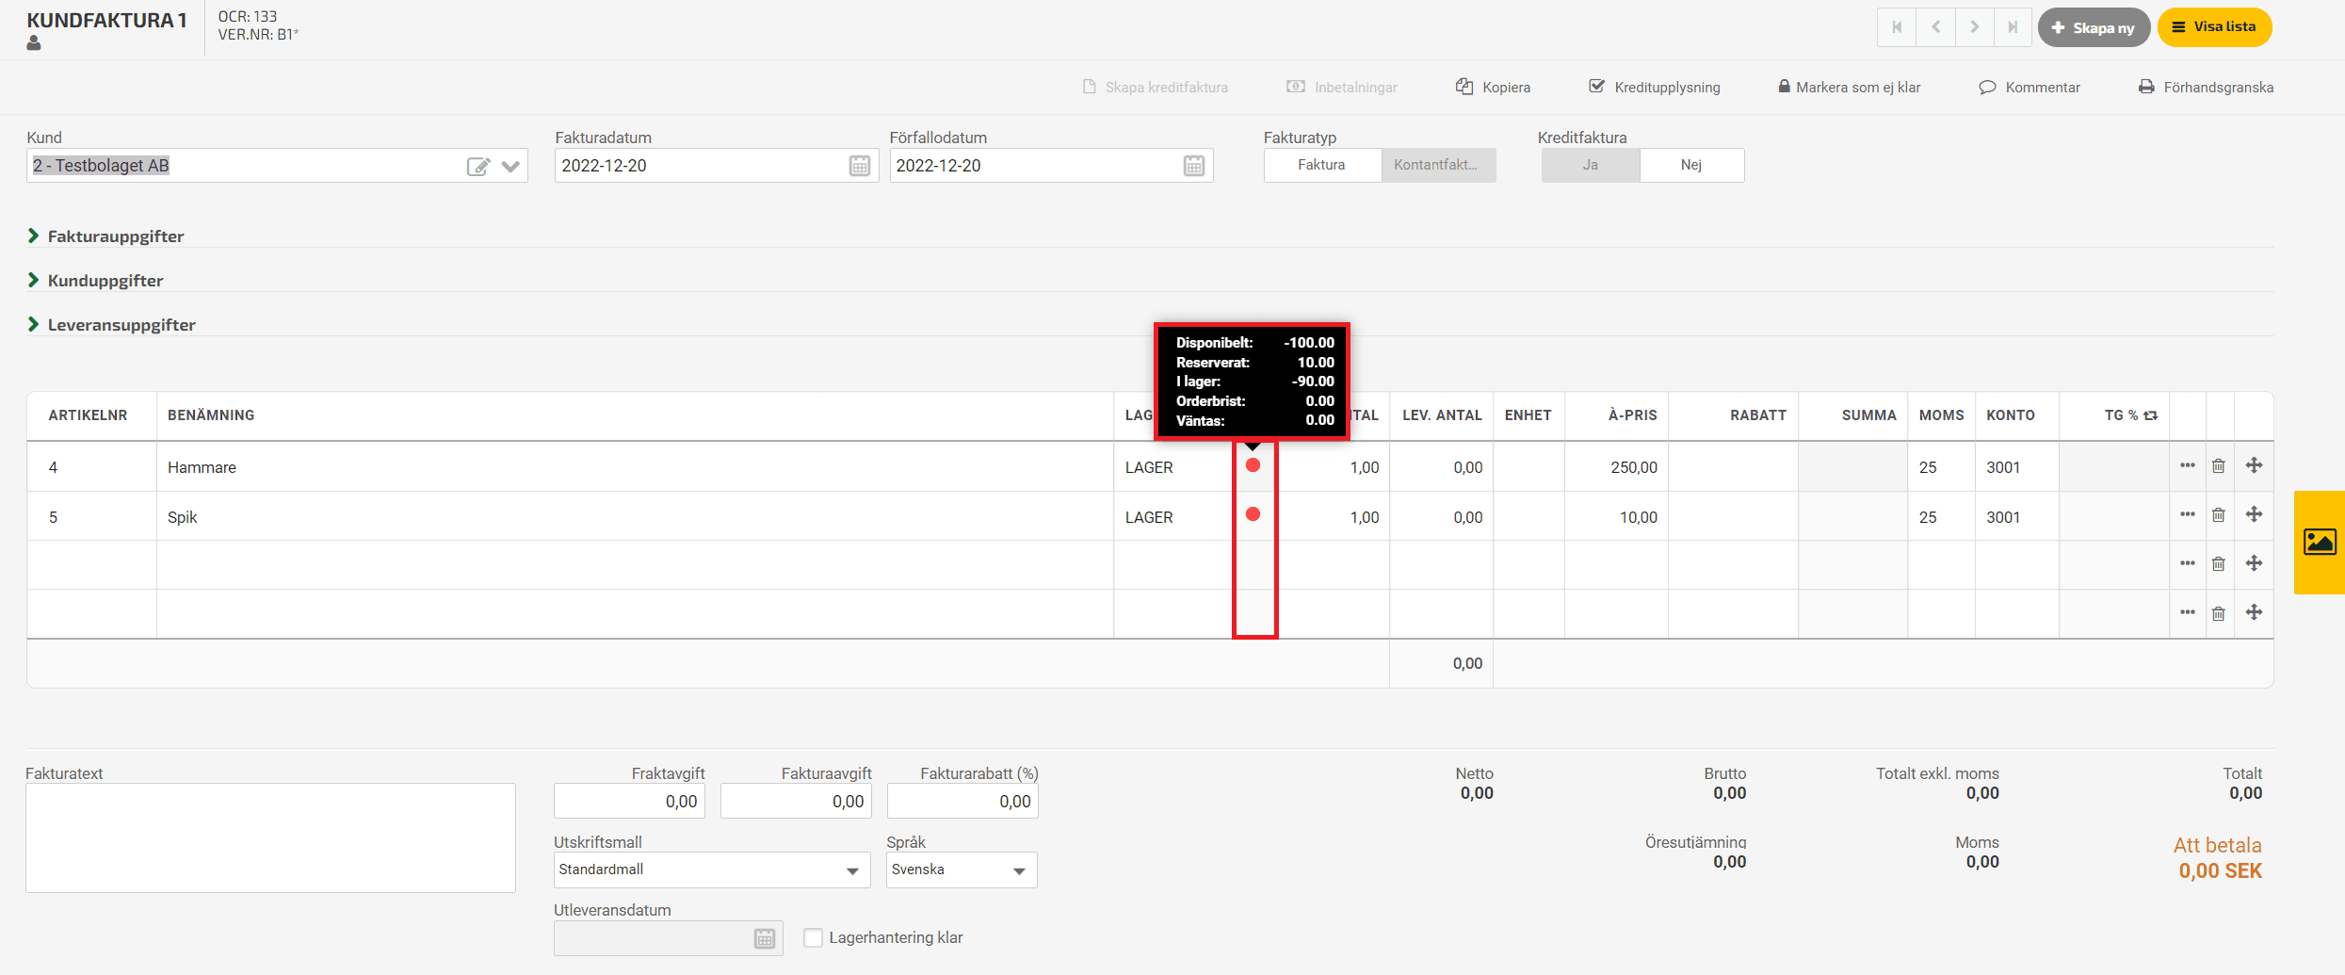The height and width of the screenshot is (975, 2345).
Task: Open the yellow image side panel tab
Action: tap(2319, 542)
